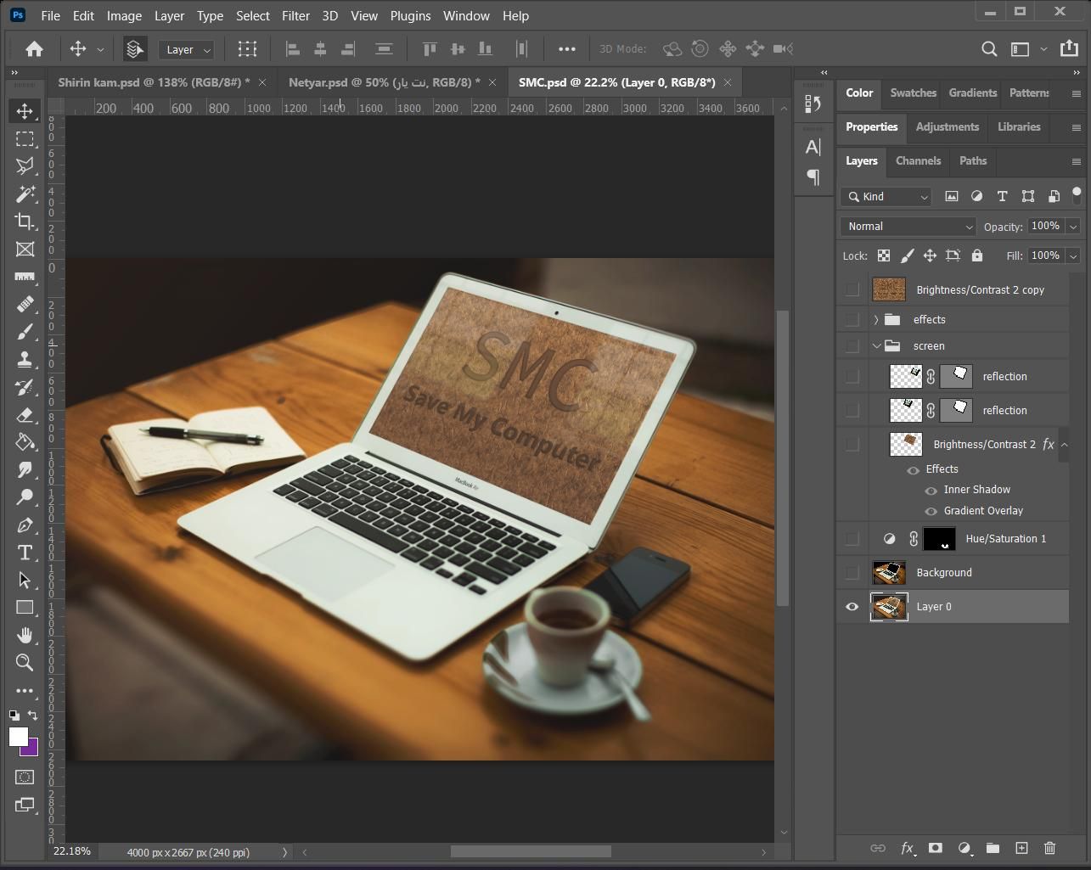Image resolution: width=1091 pixels, height=870 pixels.
Task: Click the zoom percentage field 22.18%
Action: tap(72, 851)
